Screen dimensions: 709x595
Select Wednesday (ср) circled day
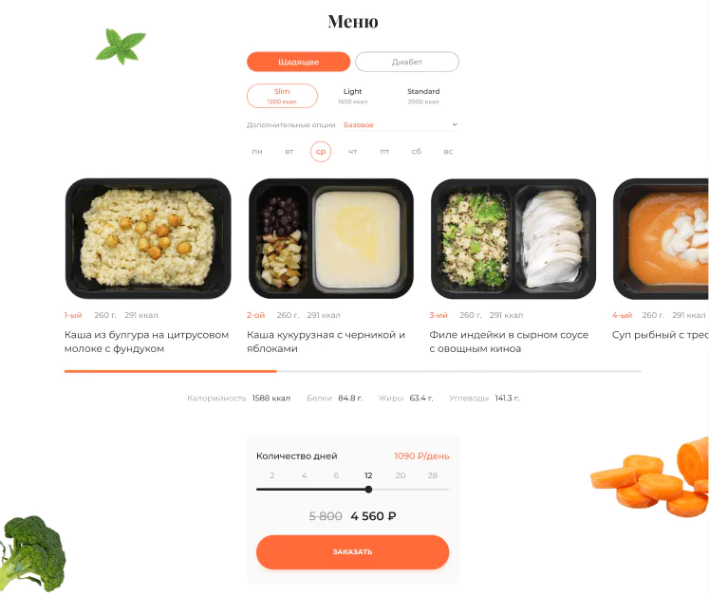[321, 152]
